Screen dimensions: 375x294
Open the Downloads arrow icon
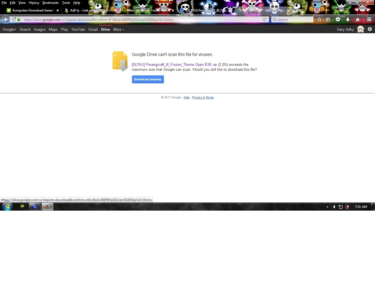click(x=348, y=19)
